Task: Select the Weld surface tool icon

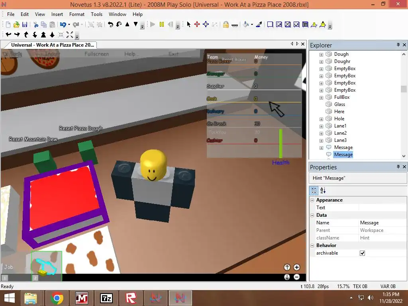Action: coord(288,24)
